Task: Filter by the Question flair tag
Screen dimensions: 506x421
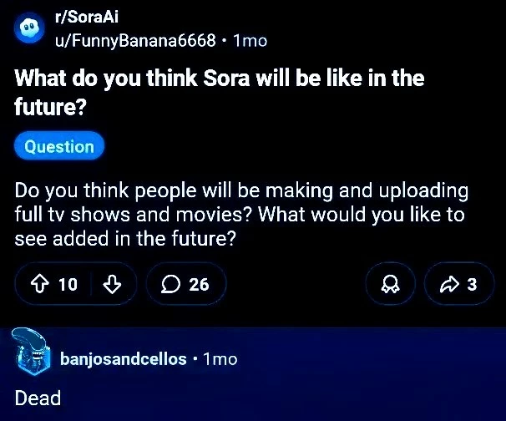Action: point(59,146)
